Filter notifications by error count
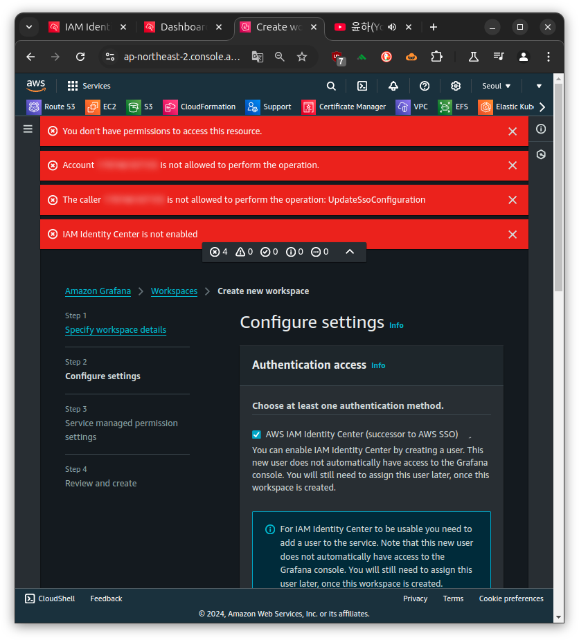579x640 pixels. [219, 252]
